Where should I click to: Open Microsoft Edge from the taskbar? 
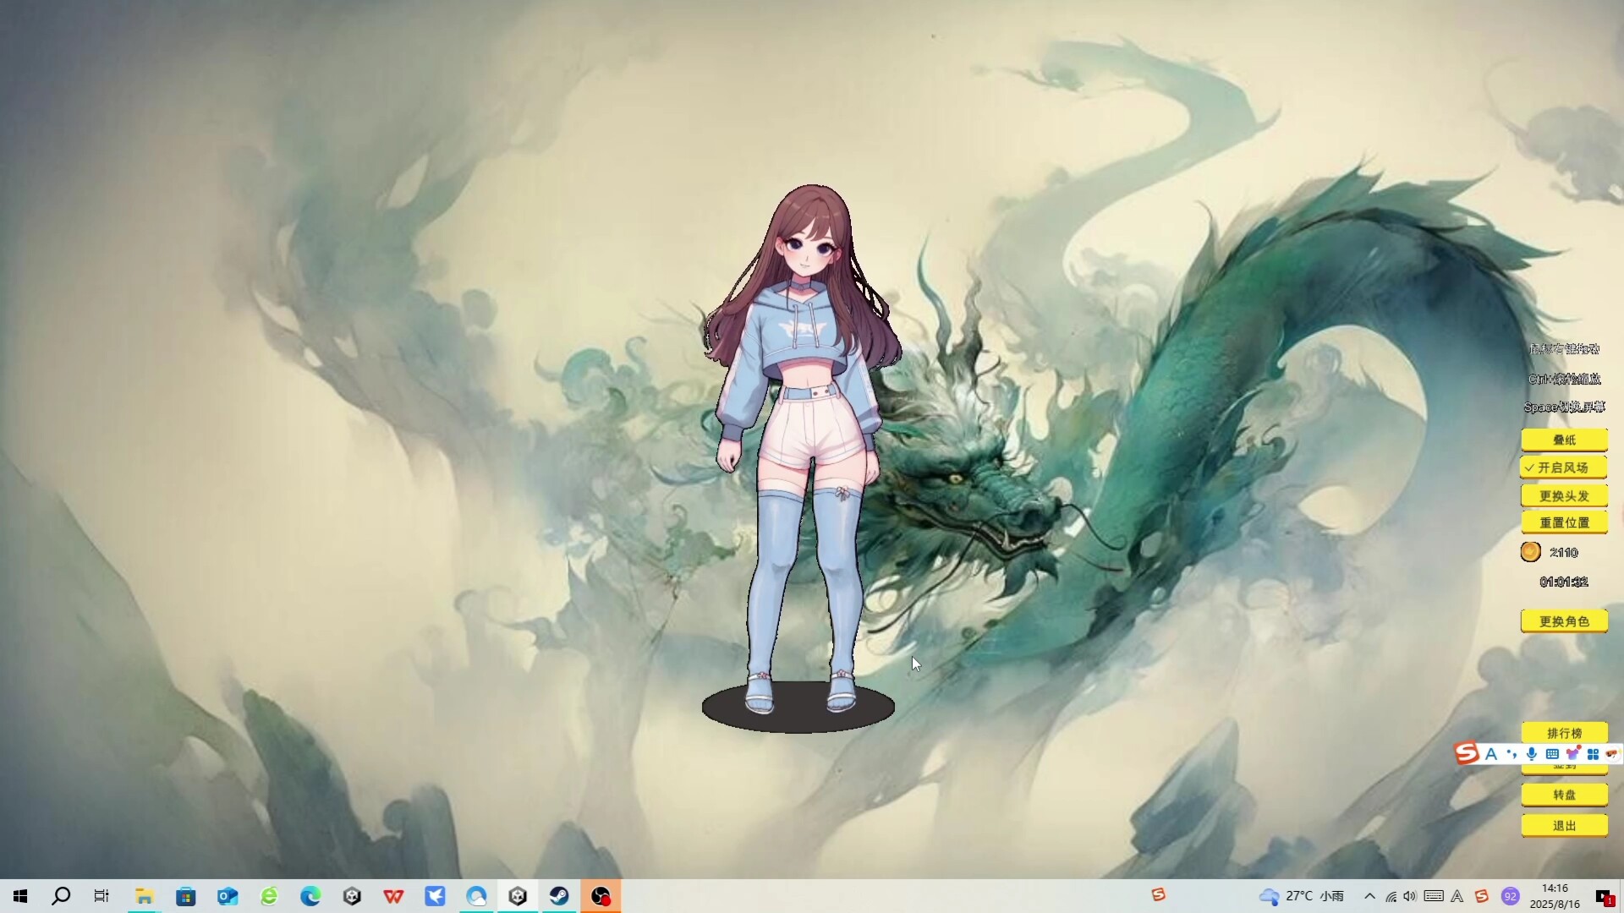pyautogui.click(x=310, y=896)
